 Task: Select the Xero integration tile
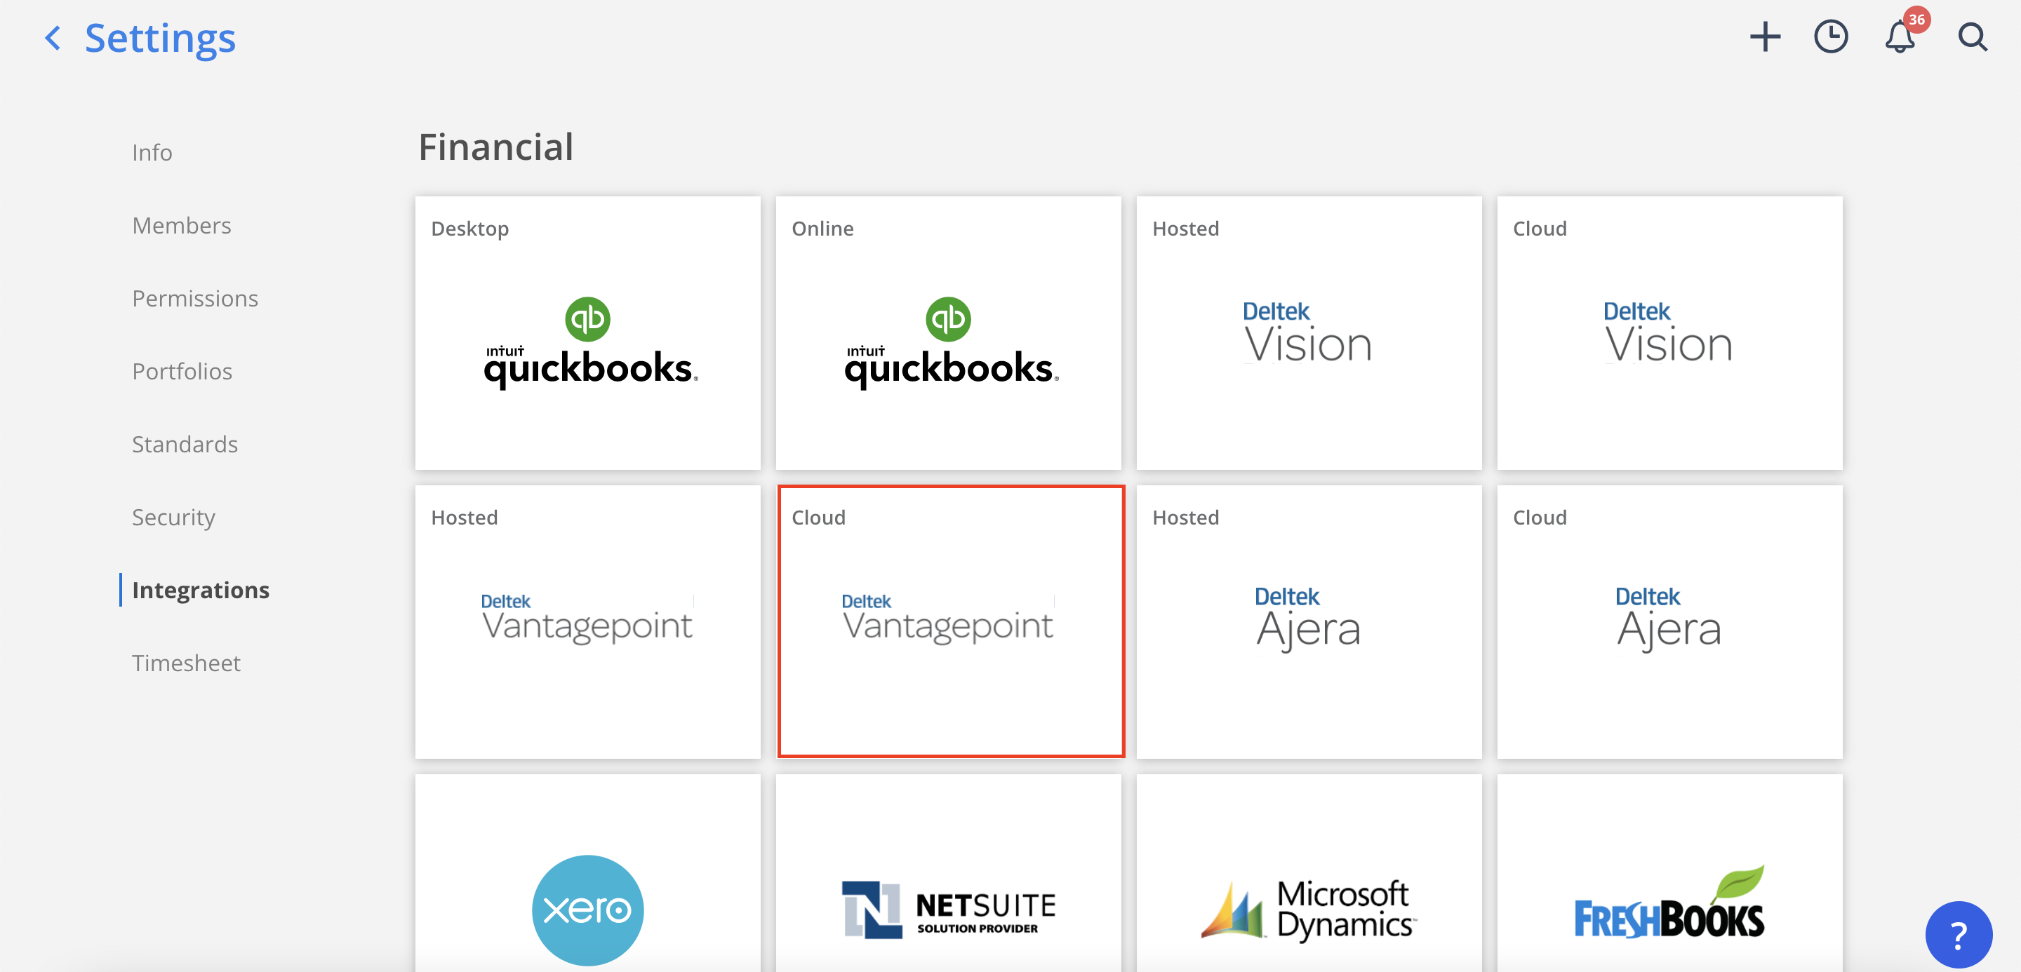(587, 910)
